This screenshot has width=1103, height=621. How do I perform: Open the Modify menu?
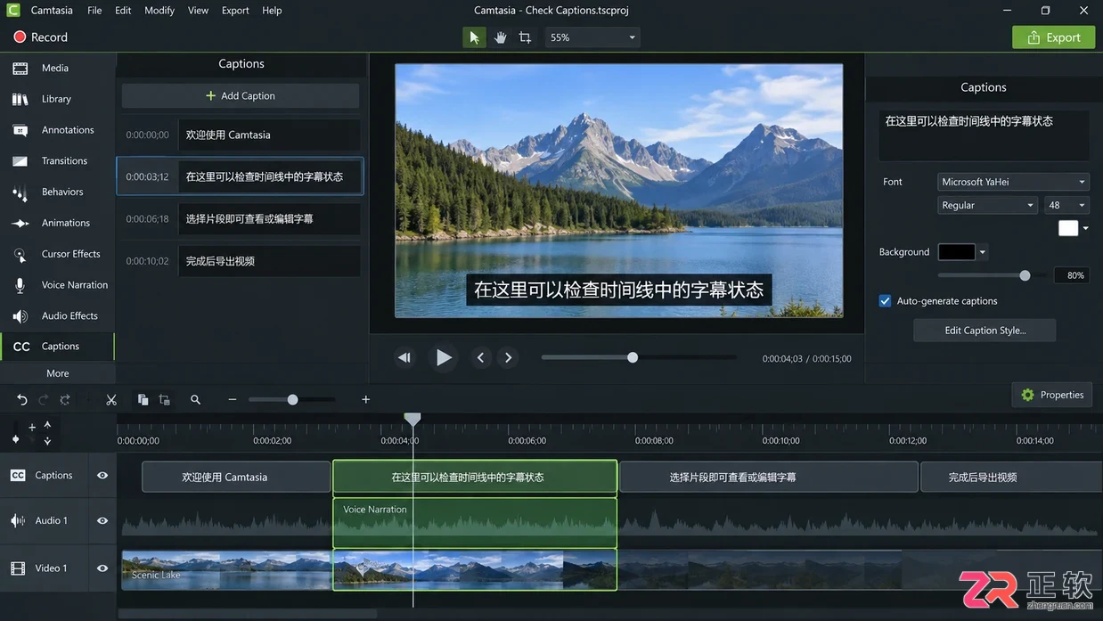pyautogui.click(x=159, y=11)
